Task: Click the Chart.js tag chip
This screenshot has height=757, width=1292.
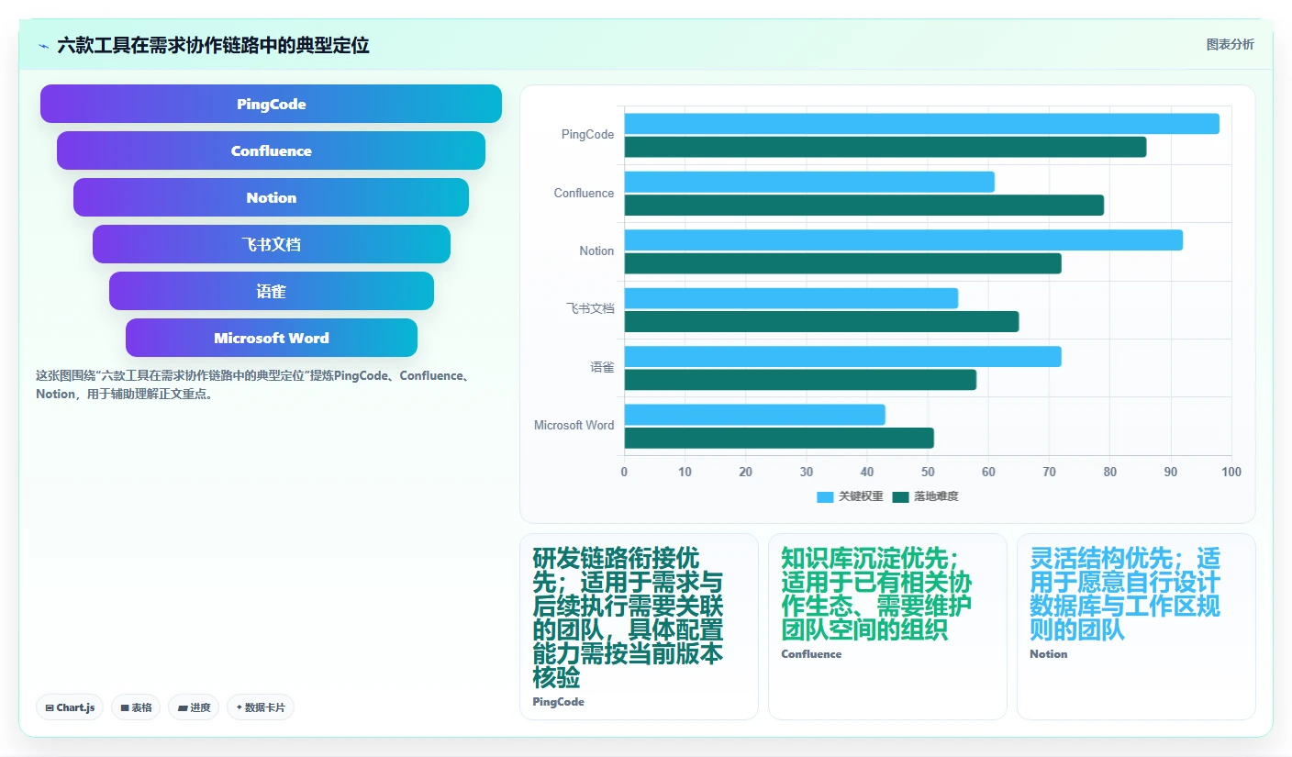Action: [70, 707]
